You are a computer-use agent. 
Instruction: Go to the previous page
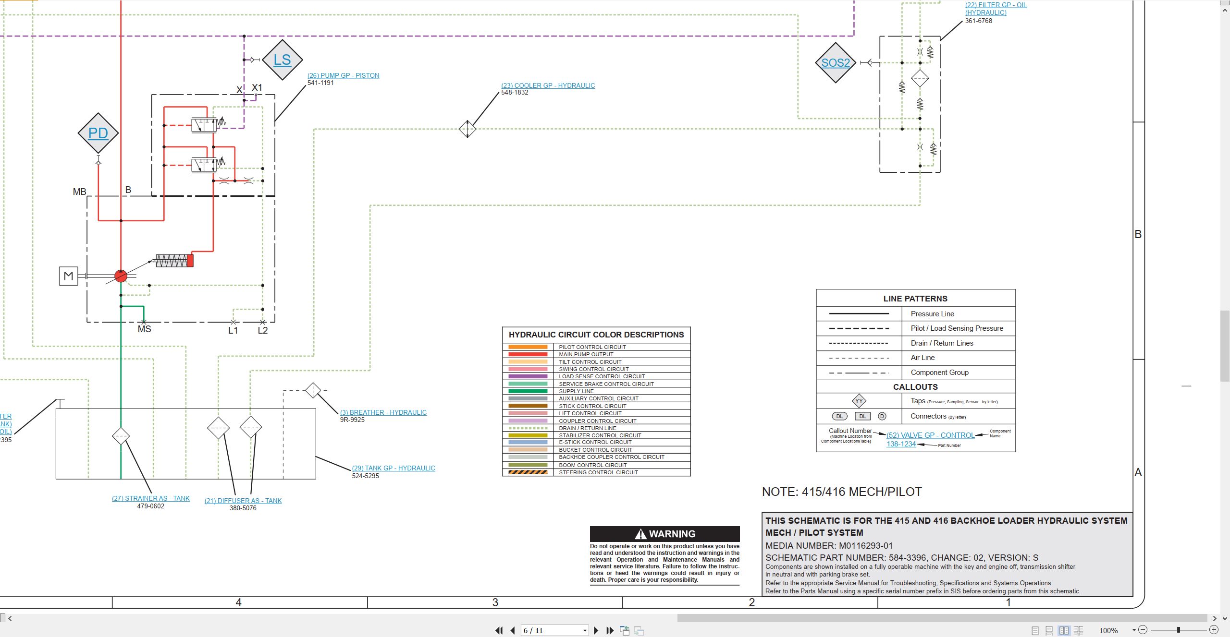[x=513, y=630]
